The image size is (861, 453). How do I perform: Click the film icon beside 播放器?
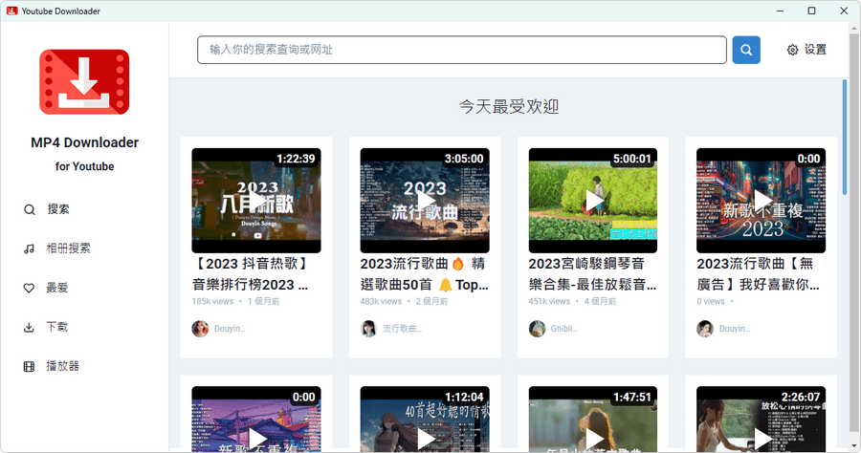[29, 366]
